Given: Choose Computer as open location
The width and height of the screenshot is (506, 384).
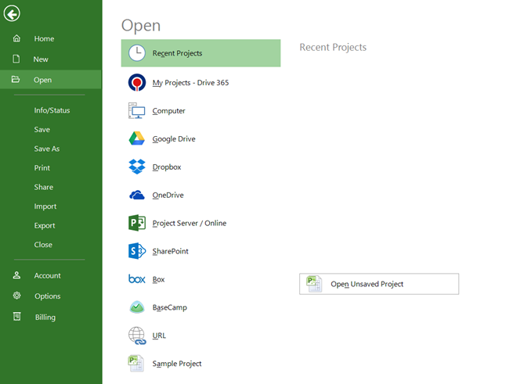Looking at the screenshot, I should tap(168, 111).
